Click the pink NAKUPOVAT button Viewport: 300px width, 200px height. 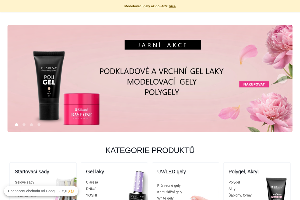(254, 84)
